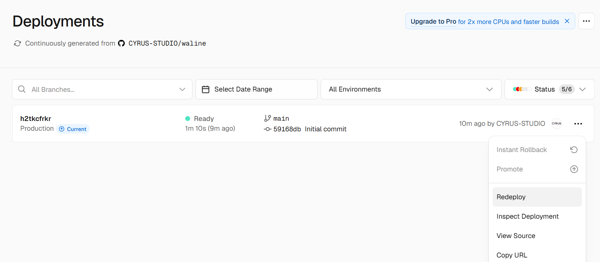
Task: Expand the All Branches dropdown chevron
Action: 182,89
